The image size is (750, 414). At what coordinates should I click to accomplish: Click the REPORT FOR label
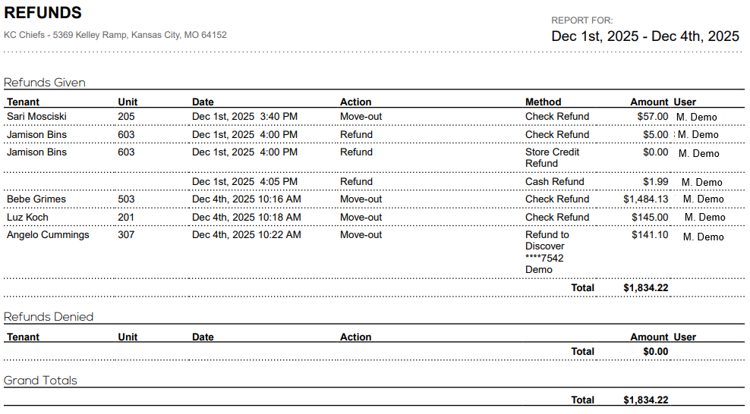(581, 20)
